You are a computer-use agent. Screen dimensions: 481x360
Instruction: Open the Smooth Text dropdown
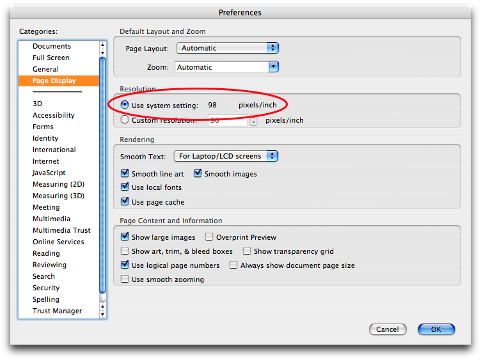point(226,156)
